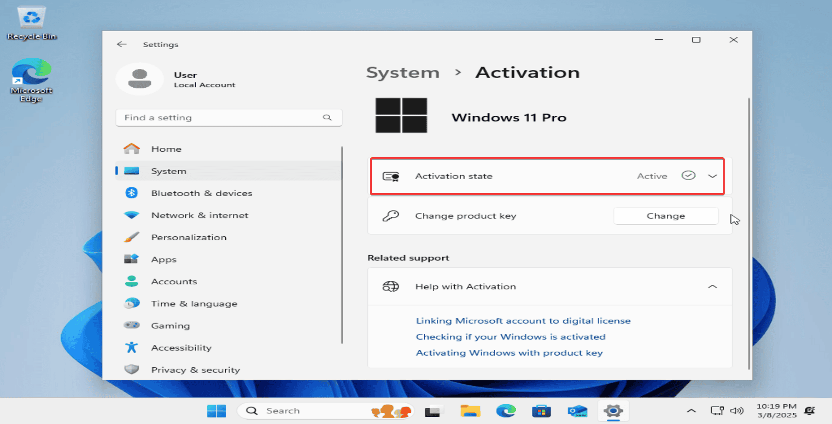The height and width of the screenshot is (424, 832).
Task: Open Bluetooth & devices settings
Action: (x=201, y=193)
